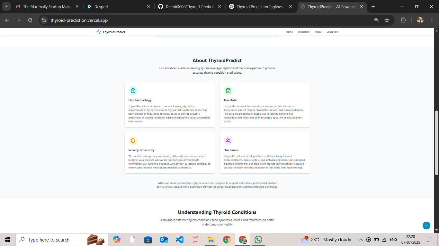This screenshot has width=439, height=246.
Task: Click the ThyroidPredict brand name link
Action: pos(114,32)
